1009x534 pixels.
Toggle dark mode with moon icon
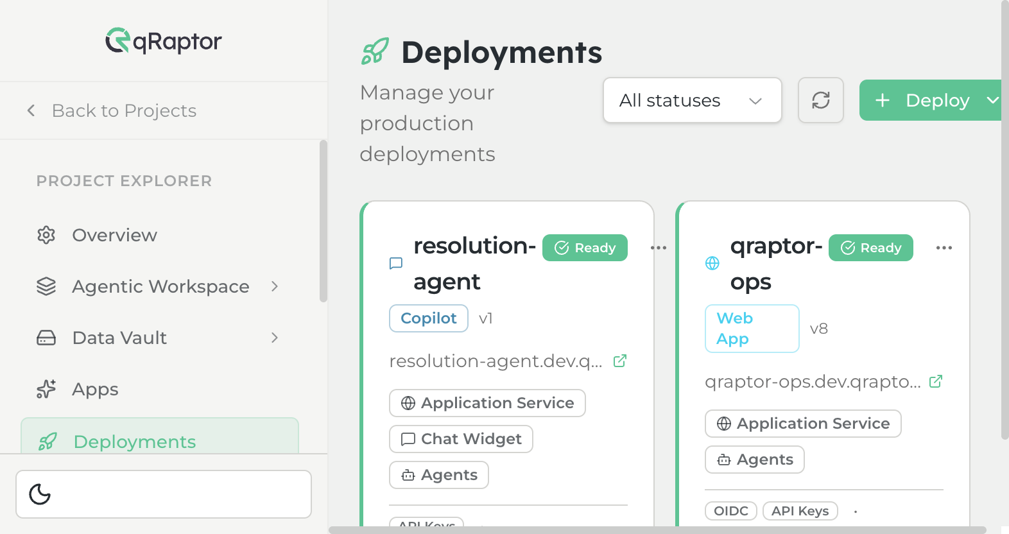tap(40, 494)
